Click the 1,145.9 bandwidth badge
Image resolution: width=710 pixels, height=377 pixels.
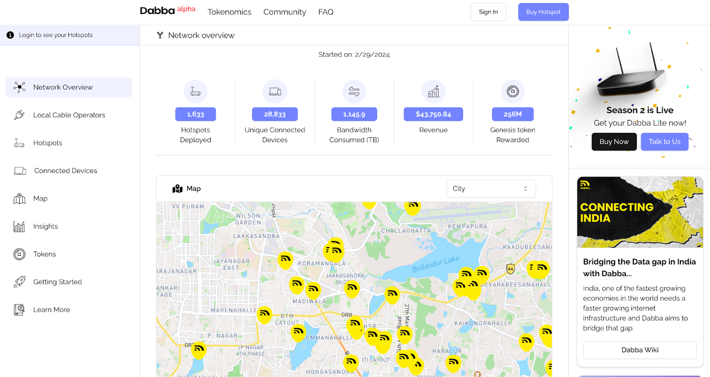pyautogui.click(x=354, y=114)
